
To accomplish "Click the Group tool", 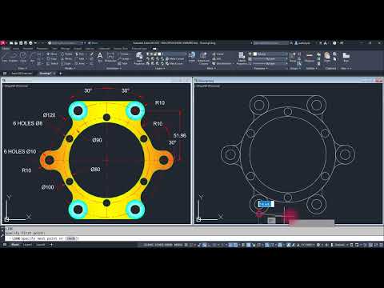I will tap(293, 57).
